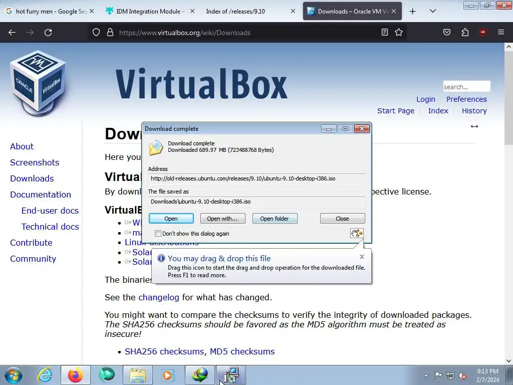Go to Start Page link
The height and width of the screenshot is (385, 513).
396,111
